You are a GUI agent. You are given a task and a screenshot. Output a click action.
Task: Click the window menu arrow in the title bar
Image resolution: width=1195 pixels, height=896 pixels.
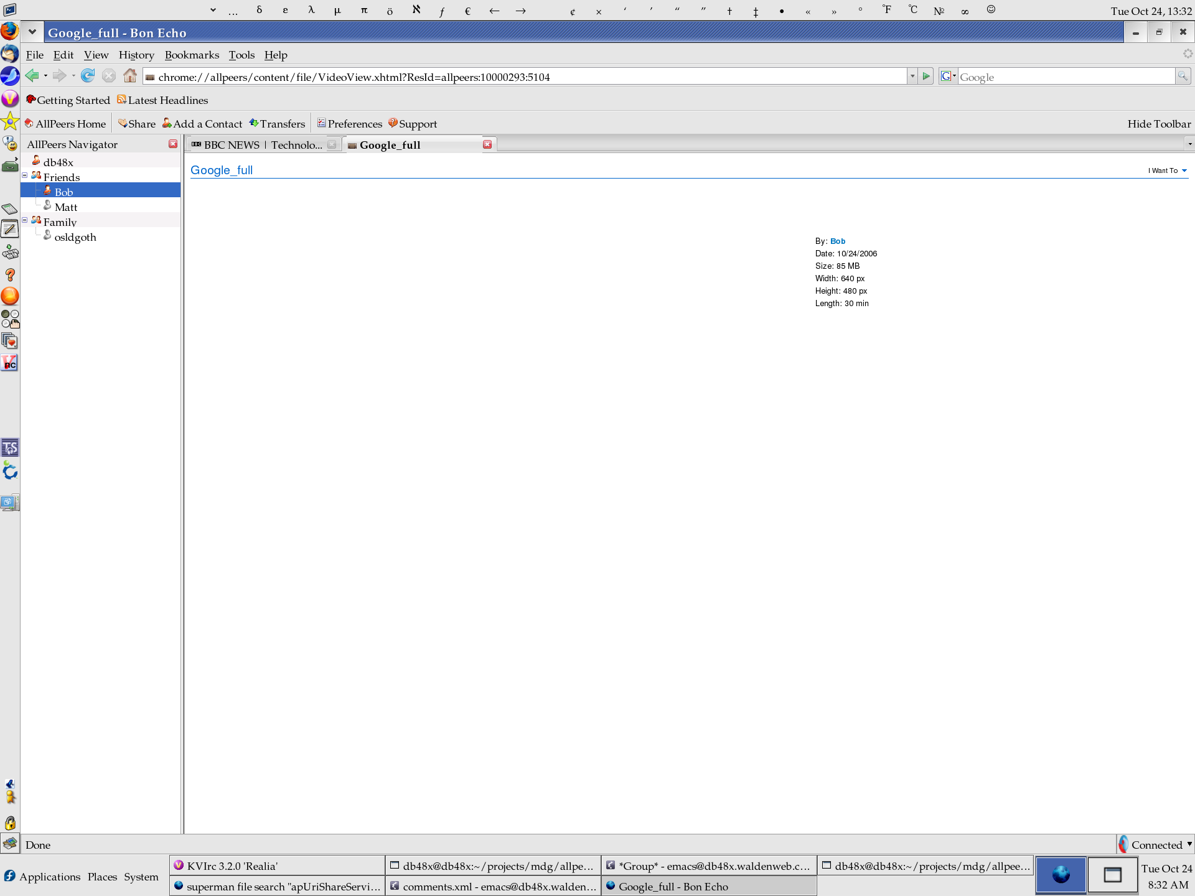pyautogui.click(x=32, y=32)
